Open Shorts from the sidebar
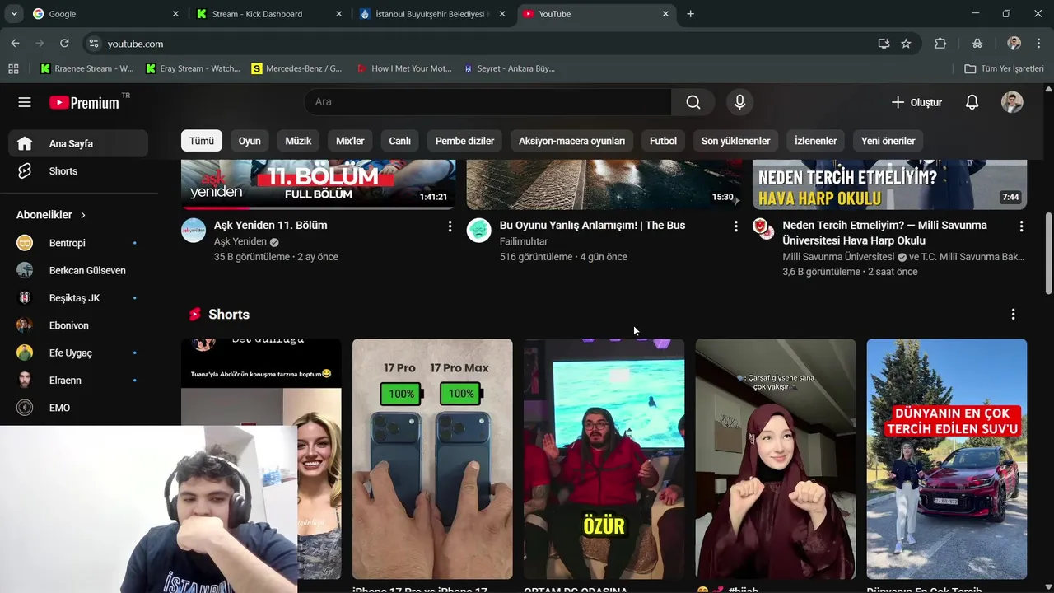 pos(79,171)
